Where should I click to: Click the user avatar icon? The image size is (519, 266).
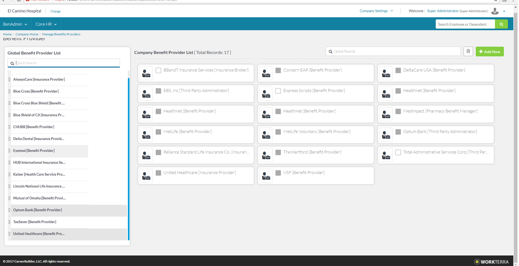click(495, 11)
